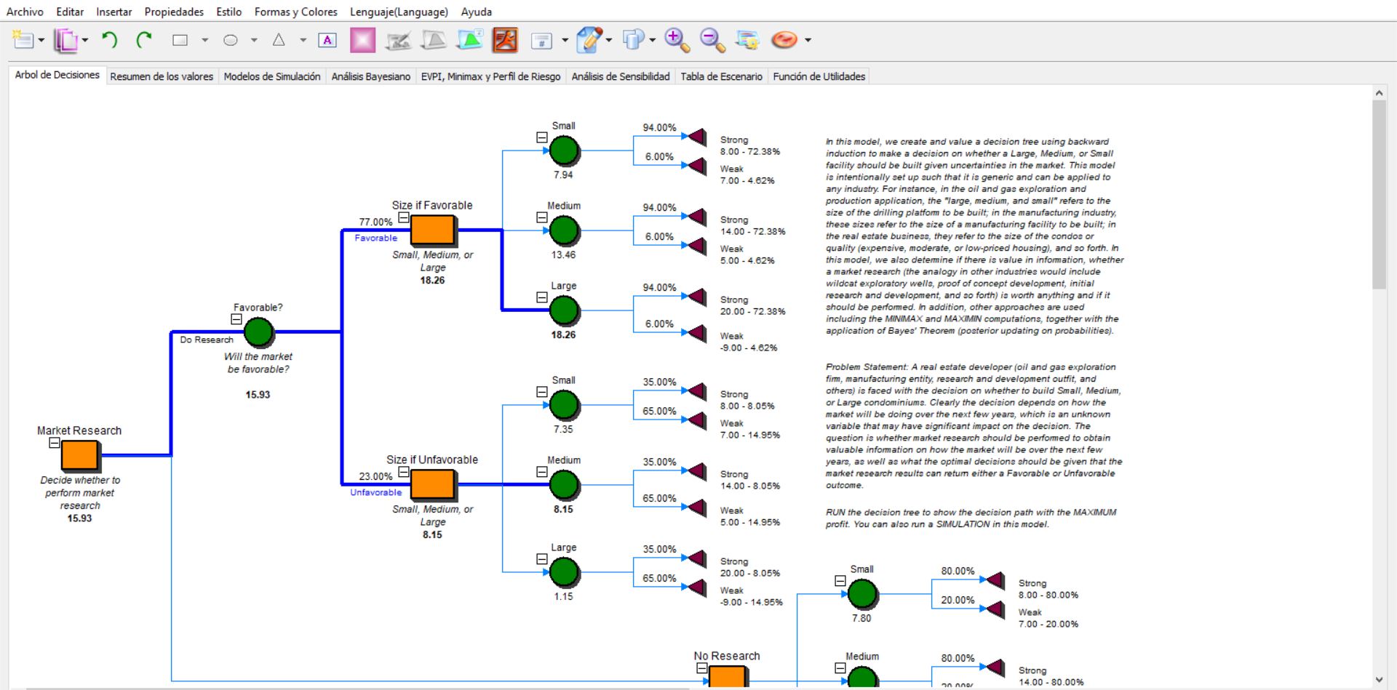1397x690 pixels.
Task: Open the Editar menu
Action: coord(70,12)
